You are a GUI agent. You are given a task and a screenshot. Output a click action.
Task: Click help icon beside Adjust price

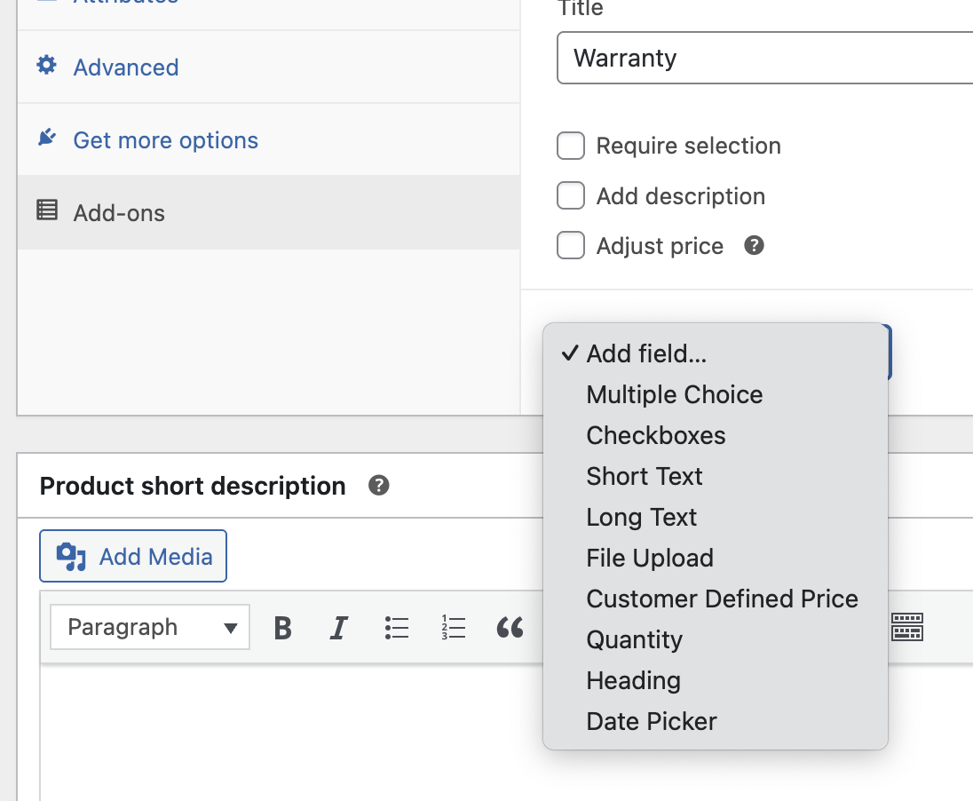pos(754,246)
